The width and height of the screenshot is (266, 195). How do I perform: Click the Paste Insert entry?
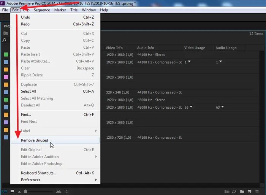55,54
